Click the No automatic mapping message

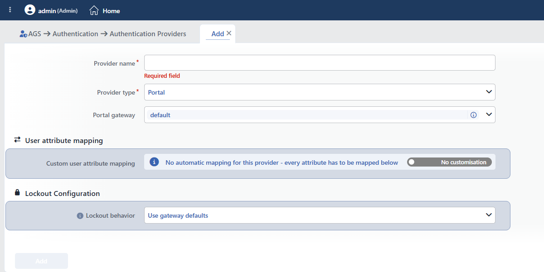tap(282, 162)
